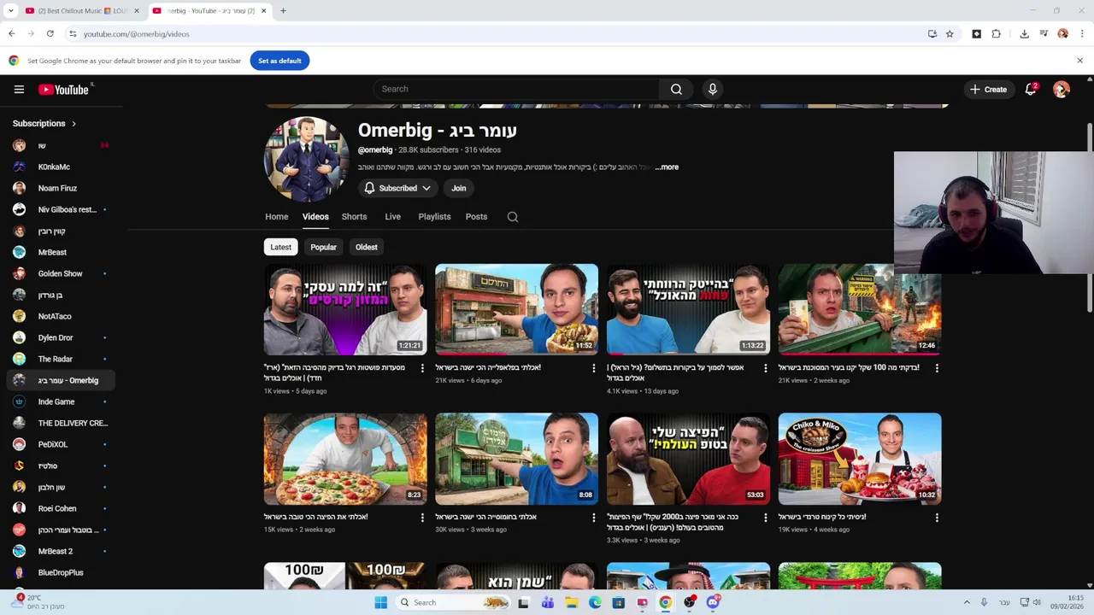The image size is (1094, 615).
Task: Open Golden Show channel in sidebar
Action: [x=60, y=274]
